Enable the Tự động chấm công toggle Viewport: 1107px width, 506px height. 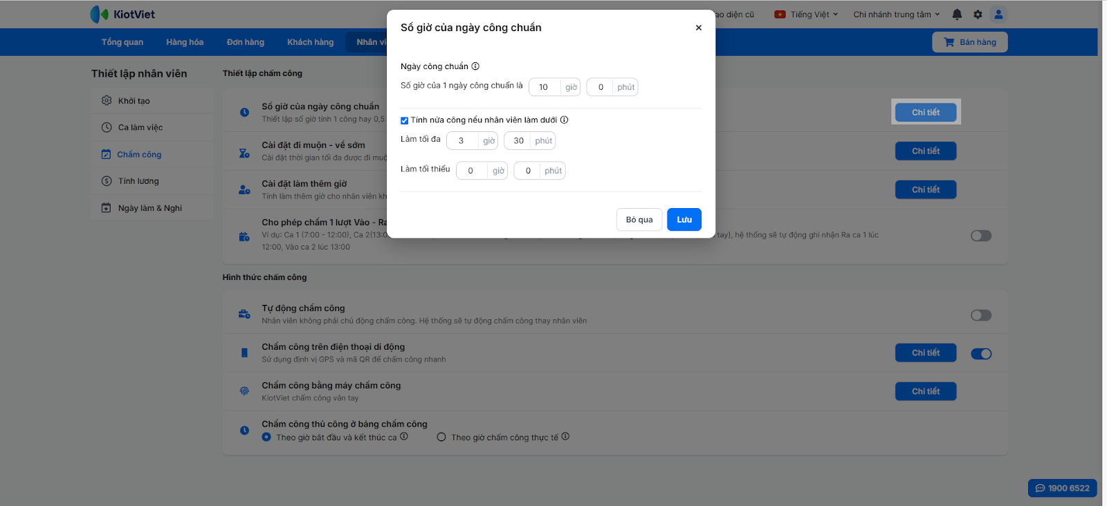pos(981,315)
